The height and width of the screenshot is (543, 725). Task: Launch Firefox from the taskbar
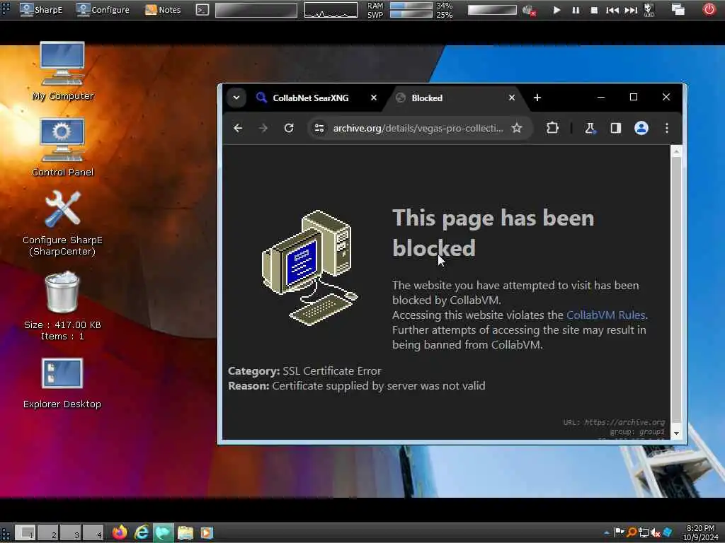point(120,533)
